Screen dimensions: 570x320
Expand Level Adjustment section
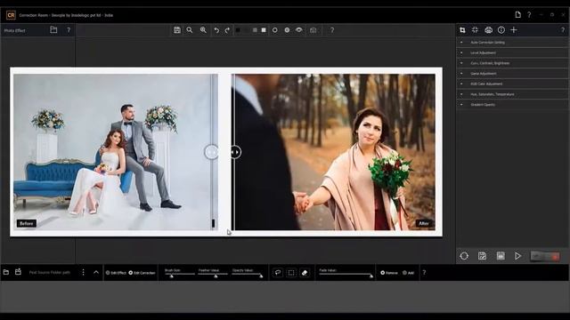pyautogui.click(x=512, y=52)
